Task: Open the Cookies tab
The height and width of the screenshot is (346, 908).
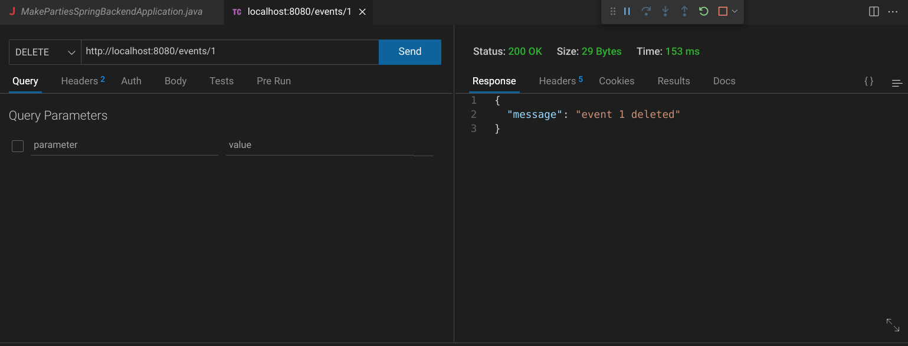Action: click(617, 81)
